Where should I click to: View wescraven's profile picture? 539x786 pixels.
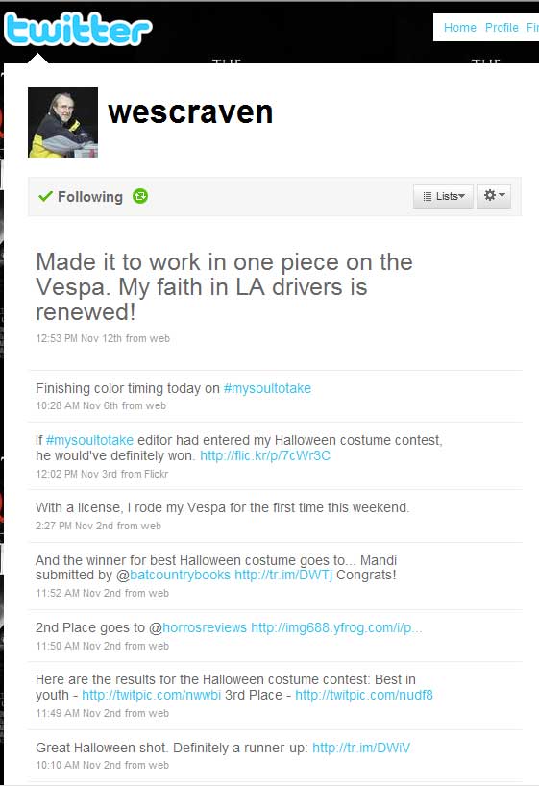click(x=62, y=122)
